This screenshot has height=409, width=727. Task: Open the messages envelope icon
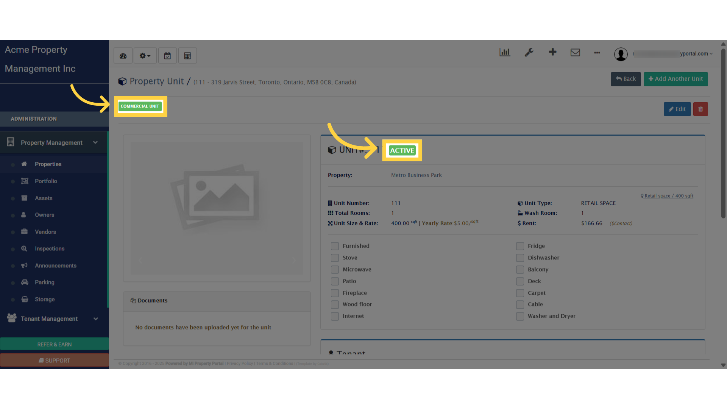click(x=575, y=53)
